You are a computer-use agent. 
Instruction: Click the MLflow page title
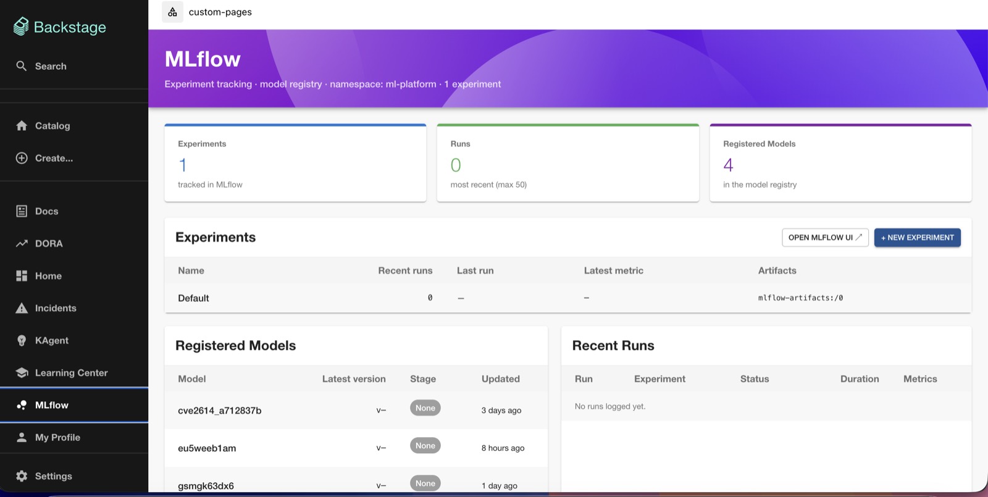point(203,59)
